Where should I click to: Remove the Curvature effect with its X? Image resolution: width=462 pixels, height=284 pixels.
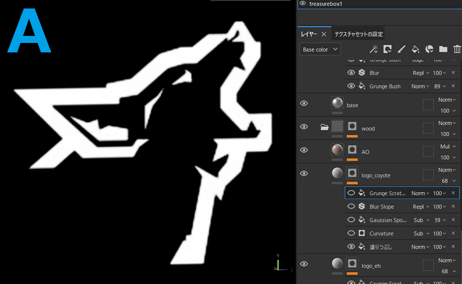tap(453, 234)
